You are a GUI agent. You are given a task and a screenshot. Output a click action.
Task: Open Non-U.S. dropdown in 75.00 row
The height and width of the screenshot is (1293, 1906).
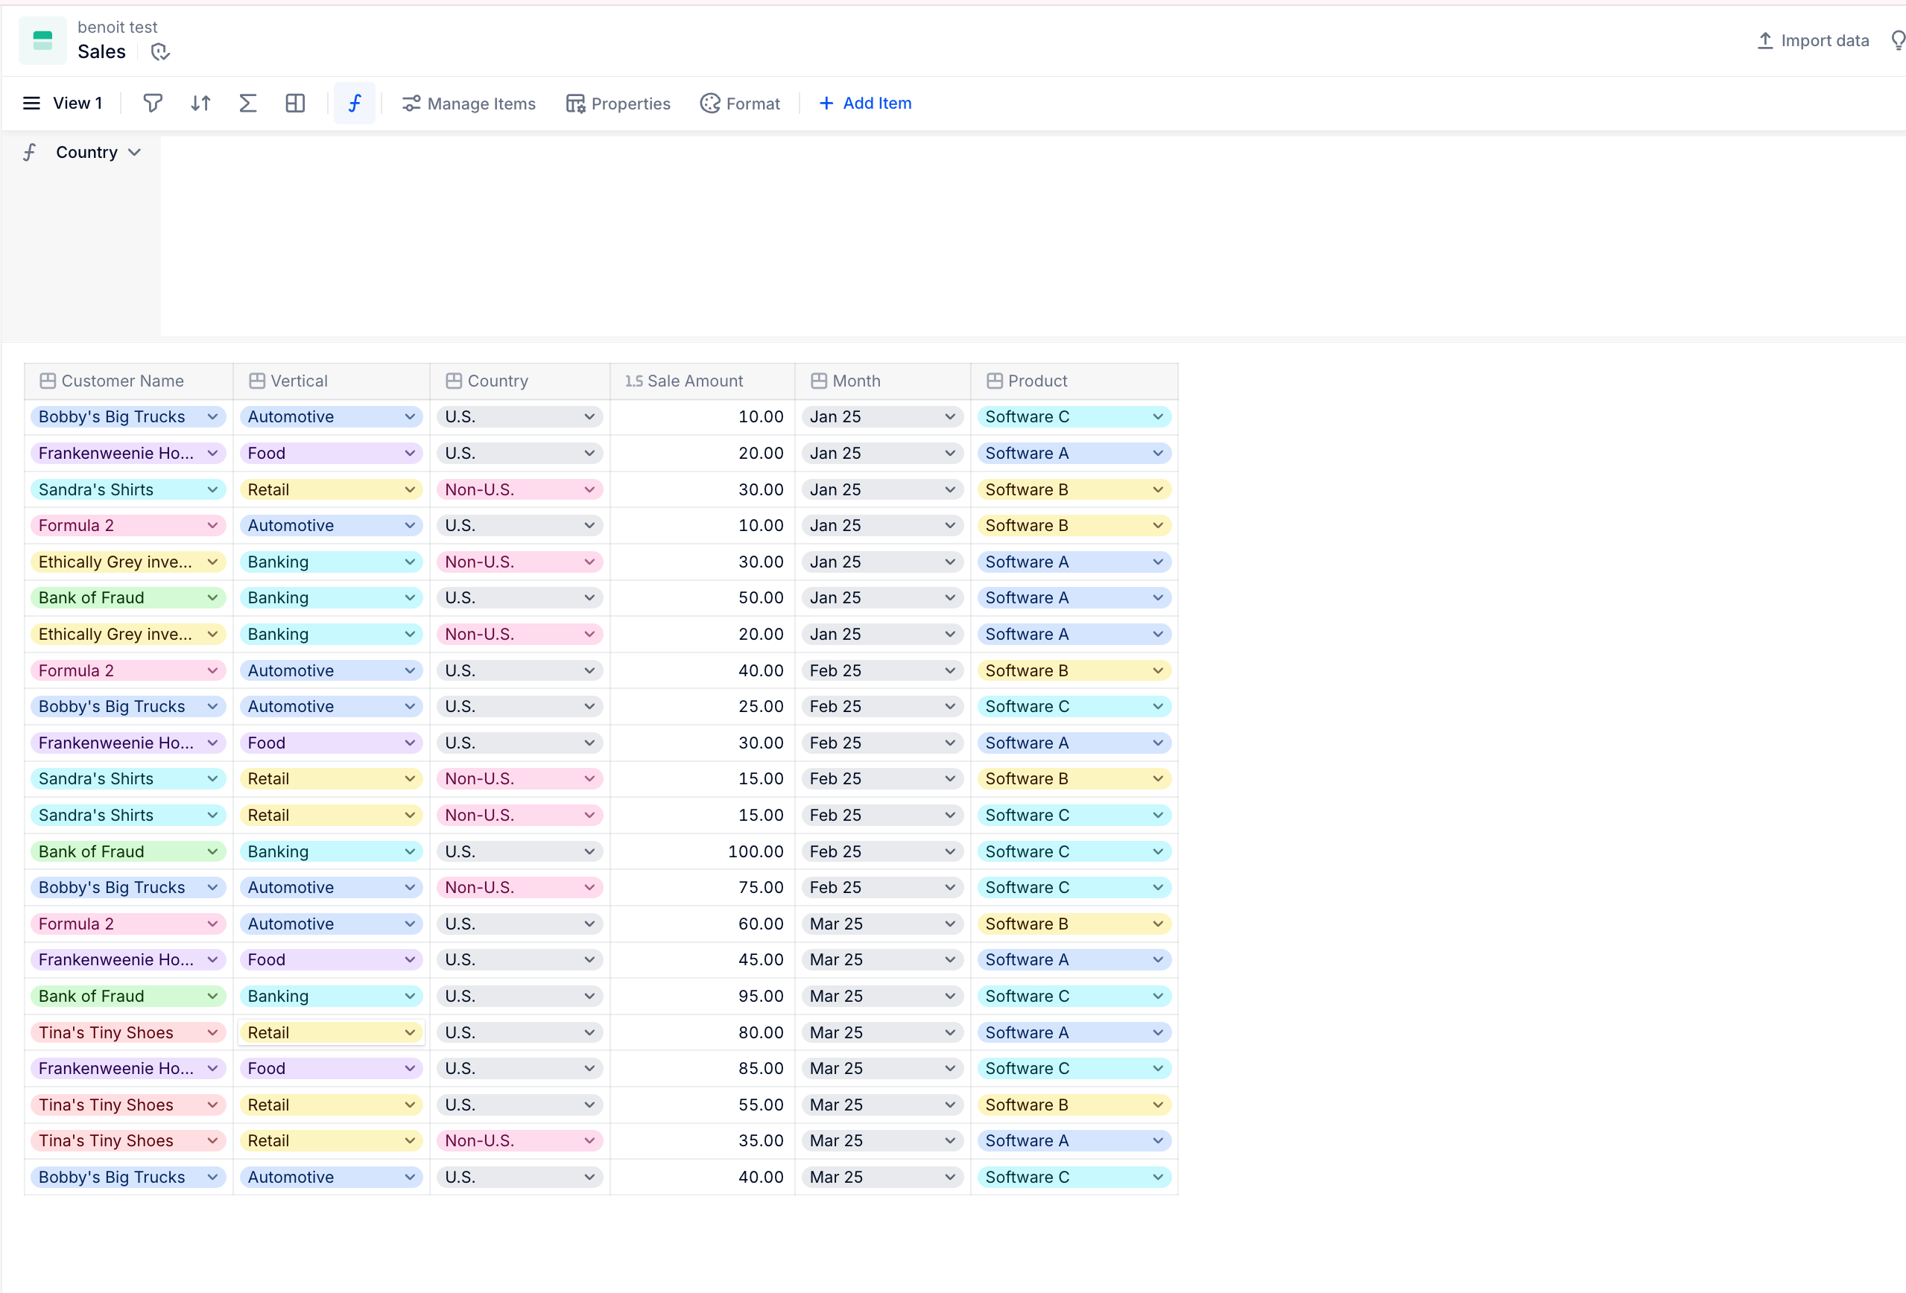click(520, 888)
